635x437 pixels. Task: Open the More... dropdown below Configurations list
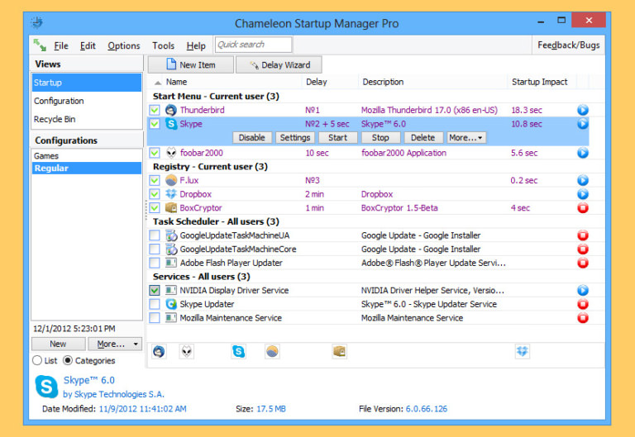click(115, 344)
